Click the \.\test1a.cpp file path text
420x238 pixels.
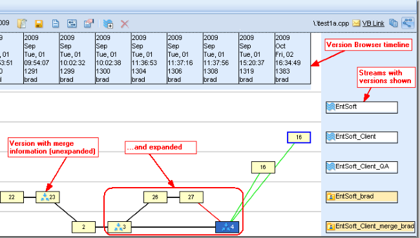331,23
